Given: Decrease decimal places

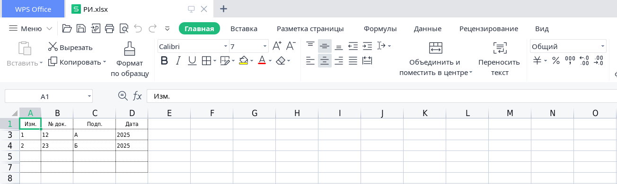Looking at the screenshot, I should (x=599, y=61).
